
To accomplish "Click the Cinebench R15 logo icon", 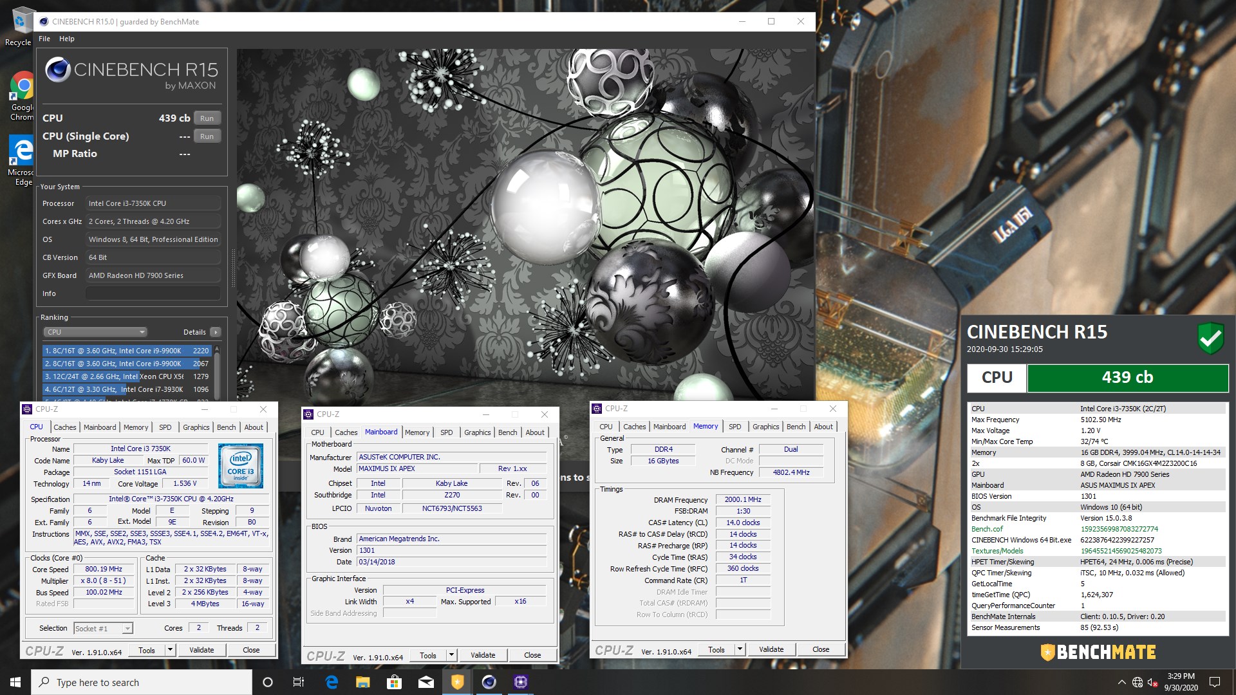I will coord(57,69).
